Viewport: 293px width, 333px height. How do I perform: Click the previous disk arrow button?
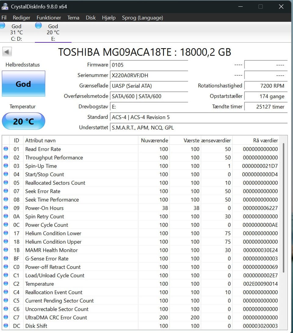[x=7, y=52]
